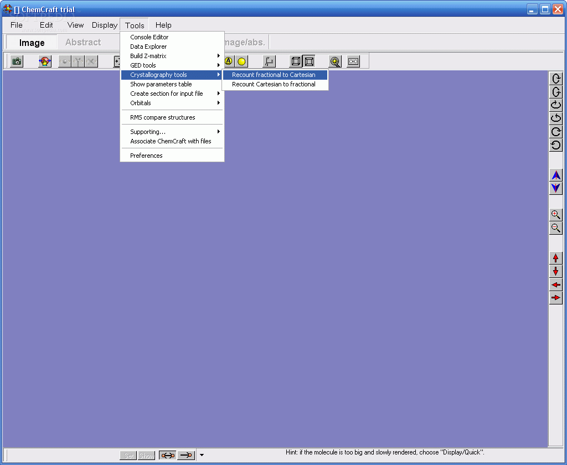The width and height of the screenshot is (567, 465).
Task: Switch to the Image tab
Action: [x=32, y=43]
